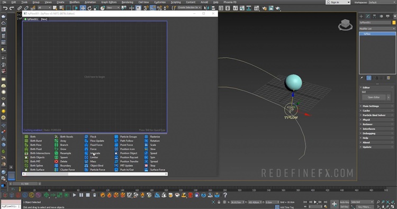Toggle Auto Key animation mode
The width and height of the screenshot is (397, 209).
(x=345, y=202)
